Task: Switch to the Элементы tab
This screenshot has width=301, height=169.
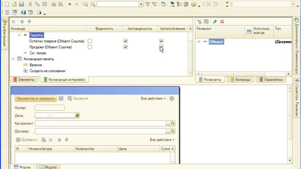Action: click(x=24, y=79)
